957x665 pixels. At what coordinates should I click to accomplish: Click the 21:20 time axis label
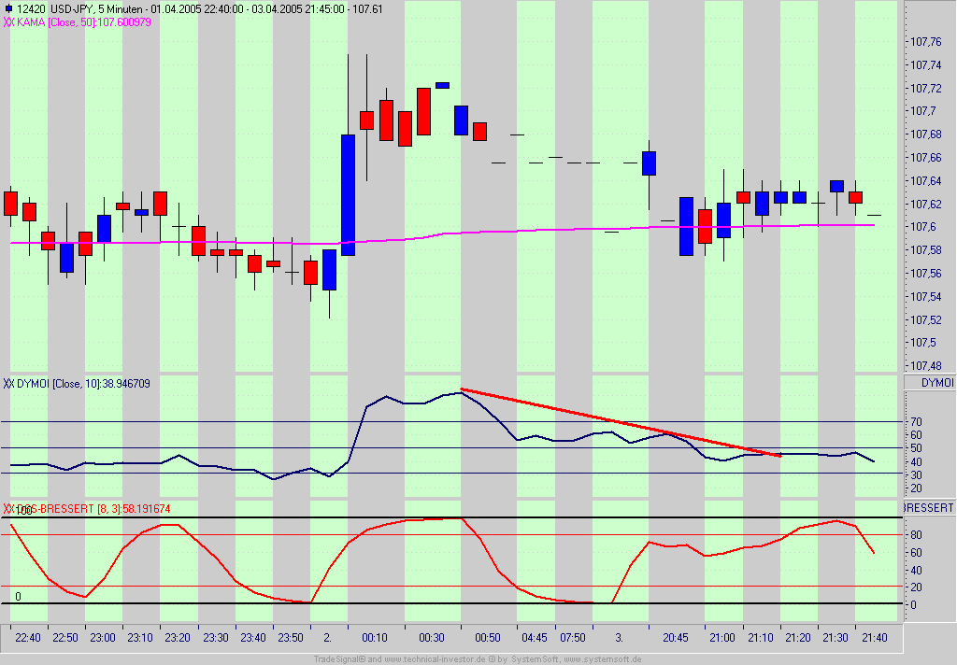[798, 638]
